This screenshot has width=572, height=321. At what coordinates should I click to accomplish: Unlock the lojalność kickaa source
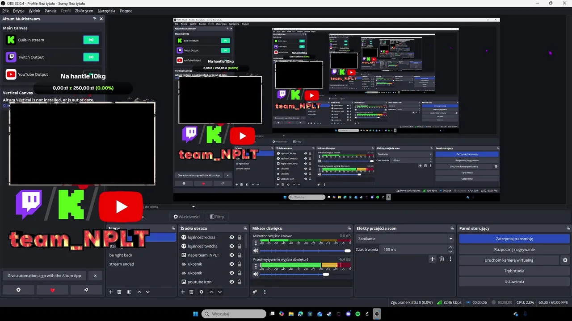coord(240,237)
